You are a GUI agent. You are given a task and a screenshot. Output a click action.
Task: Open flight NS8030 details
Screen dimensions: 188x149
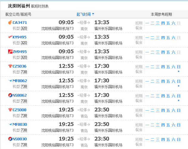(x=20, y=139)
